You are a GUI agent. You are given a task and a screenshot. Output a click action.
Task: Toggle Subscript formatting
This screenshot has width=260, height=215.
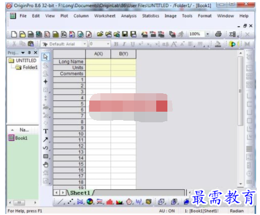[149, 44]
